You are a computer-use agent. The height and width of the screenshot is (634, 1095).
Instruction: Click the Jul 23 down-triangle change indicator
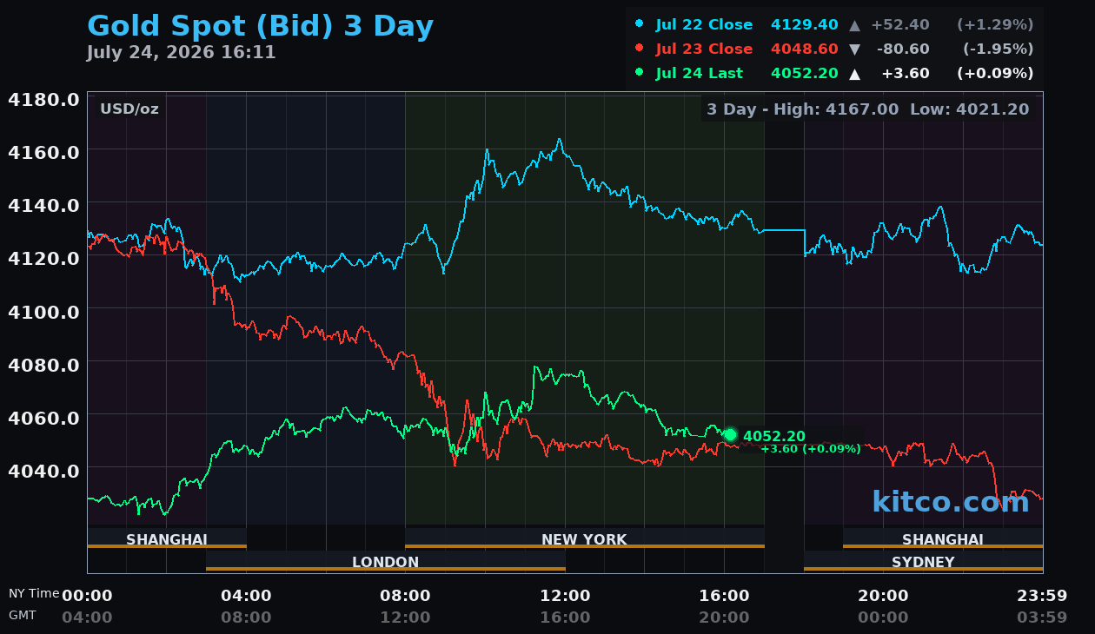(x=855, y=50)
